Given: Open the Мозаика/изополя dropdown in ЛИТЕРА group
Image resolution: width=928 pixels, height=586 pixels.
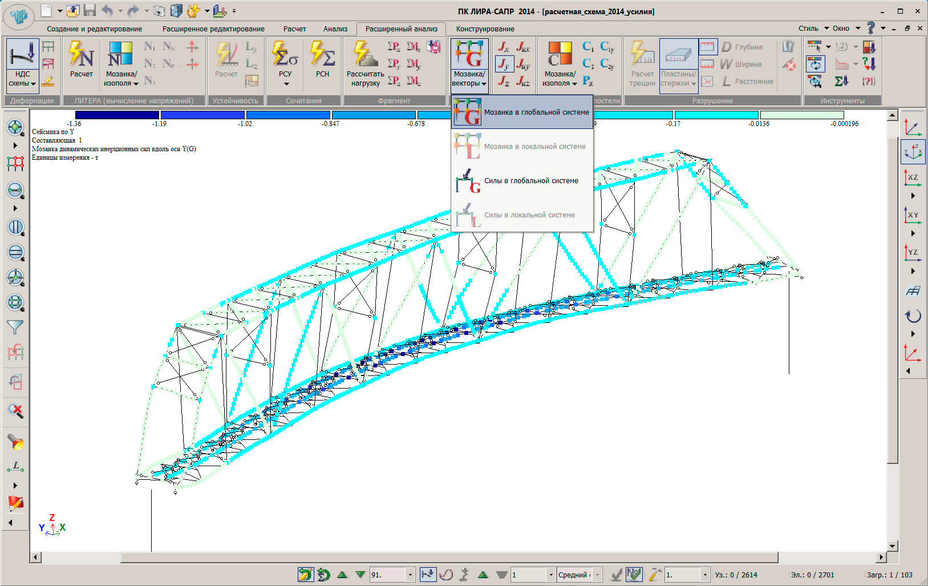Looking at the screenshot, I should pos(121,79).
